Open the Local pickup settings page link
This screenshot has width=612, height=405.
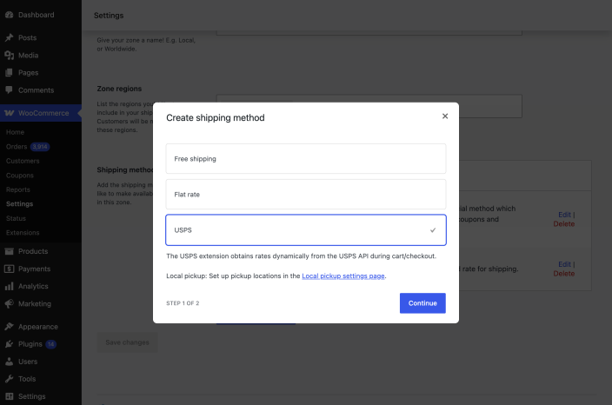(x=343, y=276)
